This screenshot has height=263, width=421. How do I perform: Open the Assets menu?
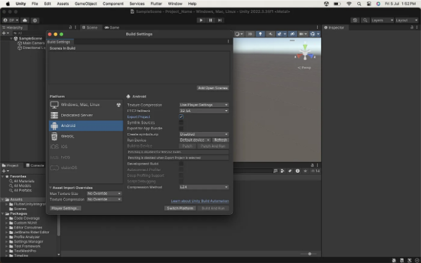click(63, 4)
